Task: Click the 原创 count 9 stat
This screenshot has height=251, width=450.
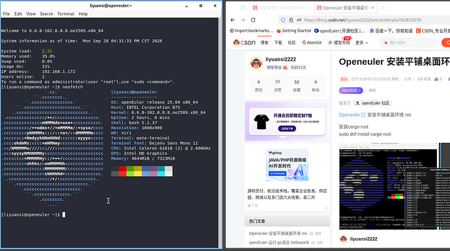Action: click(x=258, y=86)
